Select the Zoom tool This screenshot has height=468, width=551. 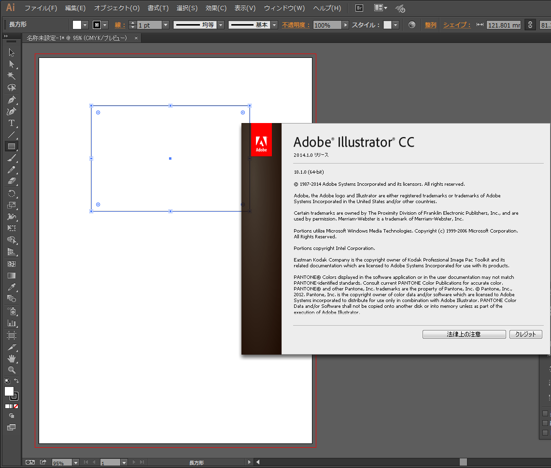click(11, 370)
